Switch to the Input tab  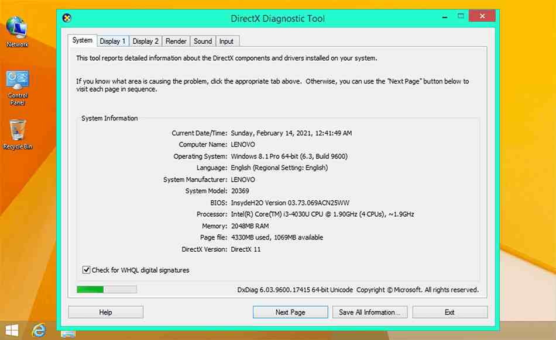(226, 41)
